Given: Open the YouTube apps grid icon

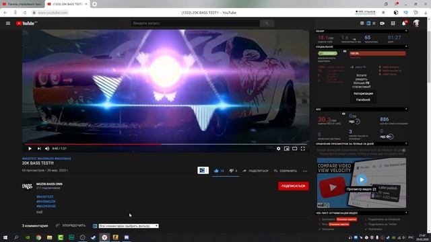Looking at the screenshot, I should [393, 24].
